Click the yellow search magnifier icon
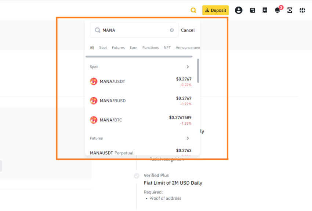 tap(193, 10)
